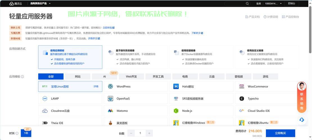Click the page vertical scrollbar
Viewport: 312px width, 140px height.
coord(310,30)
